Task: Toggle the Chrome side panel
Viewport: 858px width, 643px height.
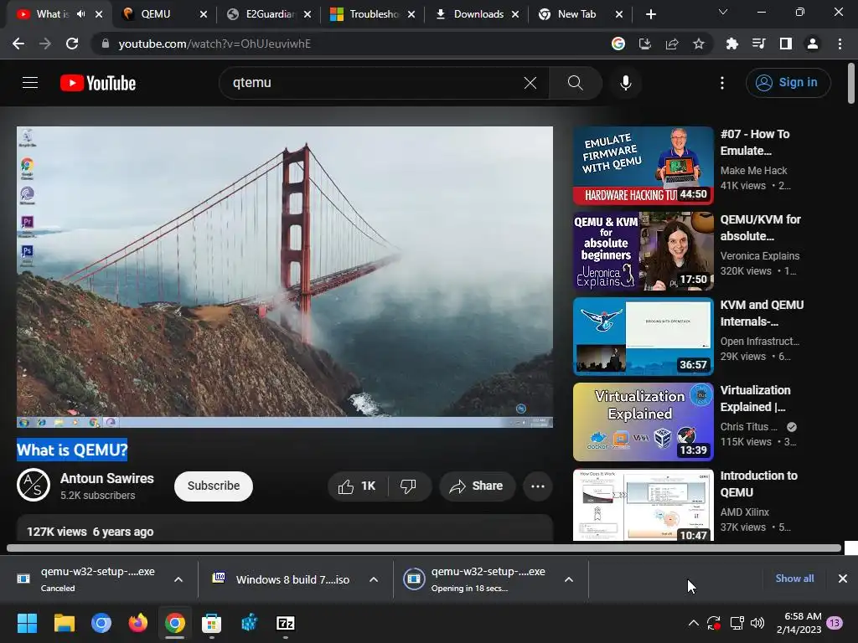Action: [x=786, y=44]
